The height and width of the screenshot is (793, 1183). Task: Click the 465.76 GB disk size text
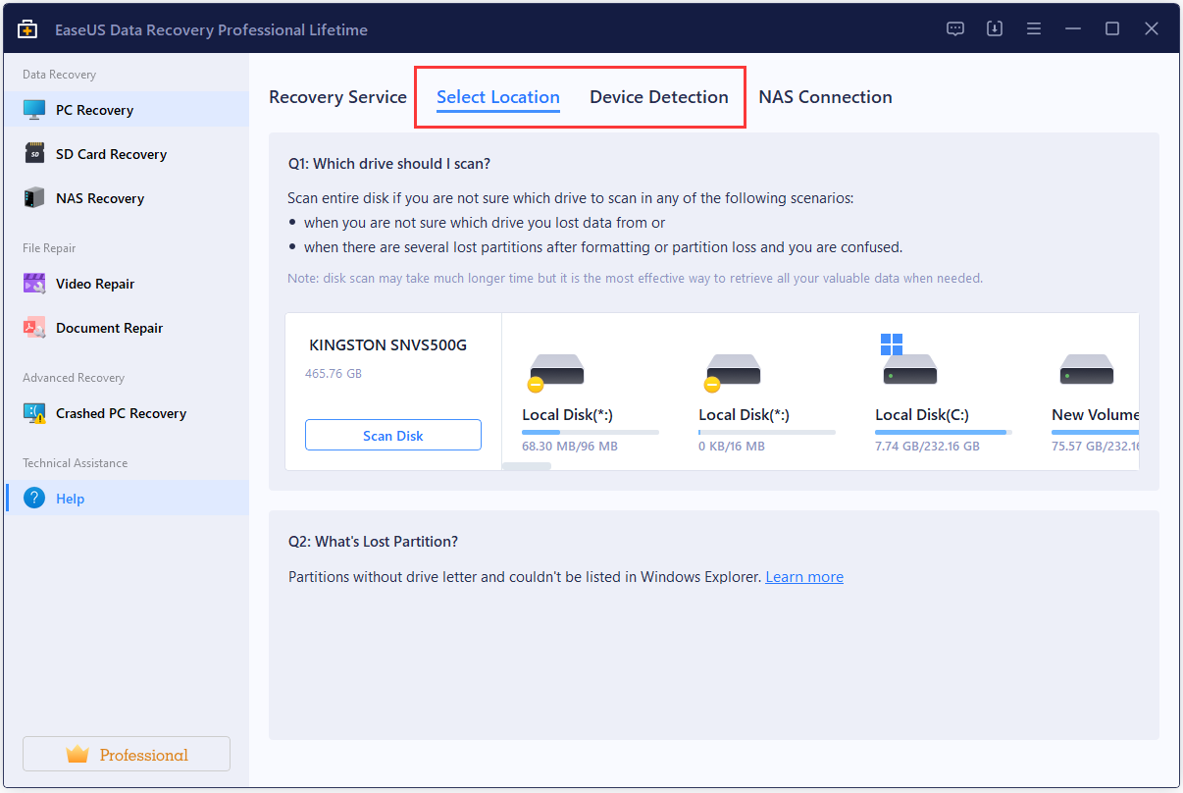click(x=334, y=374)
